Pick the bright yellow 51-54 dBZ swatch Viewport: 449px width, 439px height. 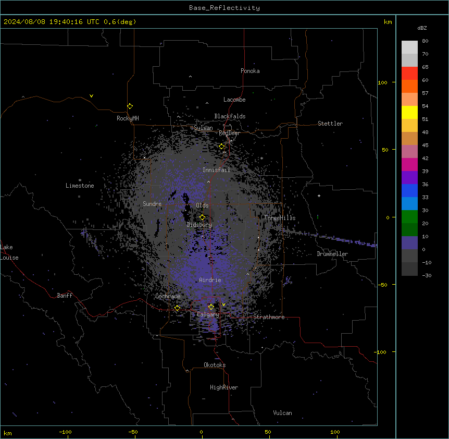[409, 112]
